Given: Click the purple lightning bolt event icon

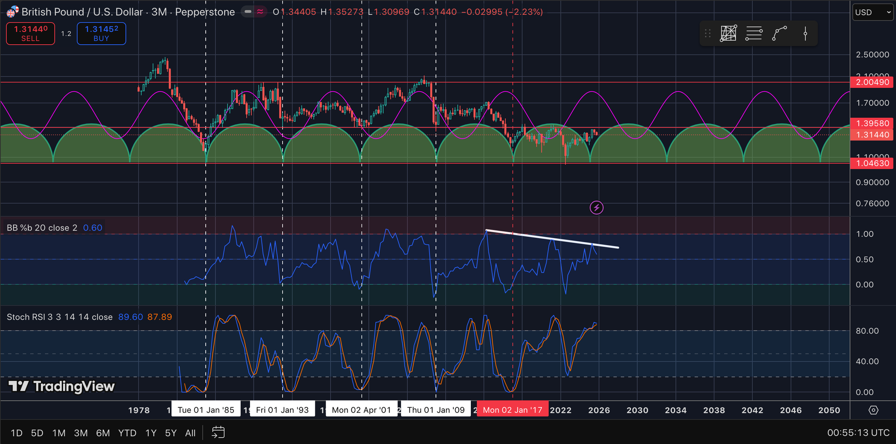Looking at the screenshot, I should (x=596, y=208).
